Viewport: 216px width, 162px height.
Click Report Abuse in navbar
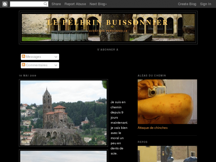(75, 4)
